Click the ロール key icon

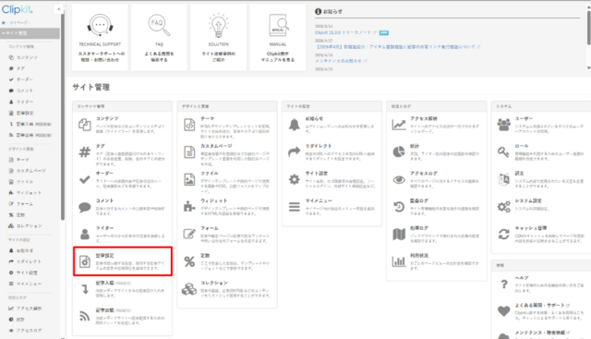click(504, 152)
